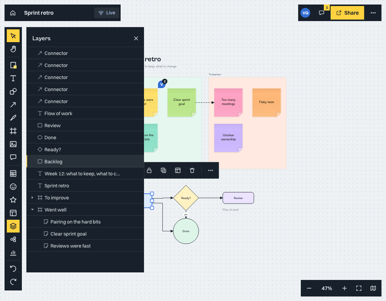Open the VQ user avatar
This screenshot has width=386, height=301.
tap(305, 13)
